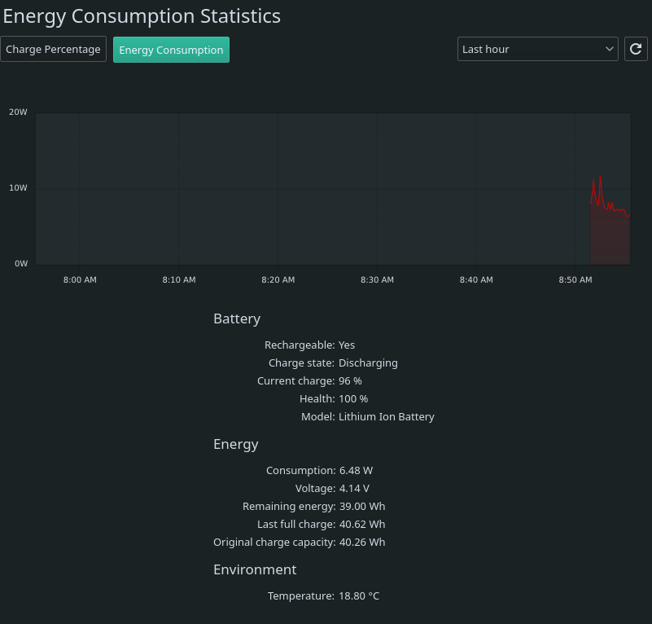652x624 pixels.
Task: Switch to the Charge Percentage view
Action: click(53, 49)
